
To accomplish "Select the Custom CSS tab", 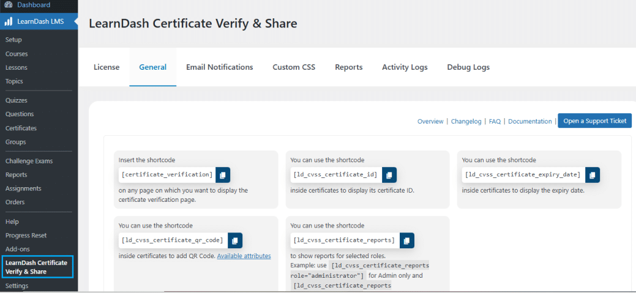I will (x=294, y=67).
